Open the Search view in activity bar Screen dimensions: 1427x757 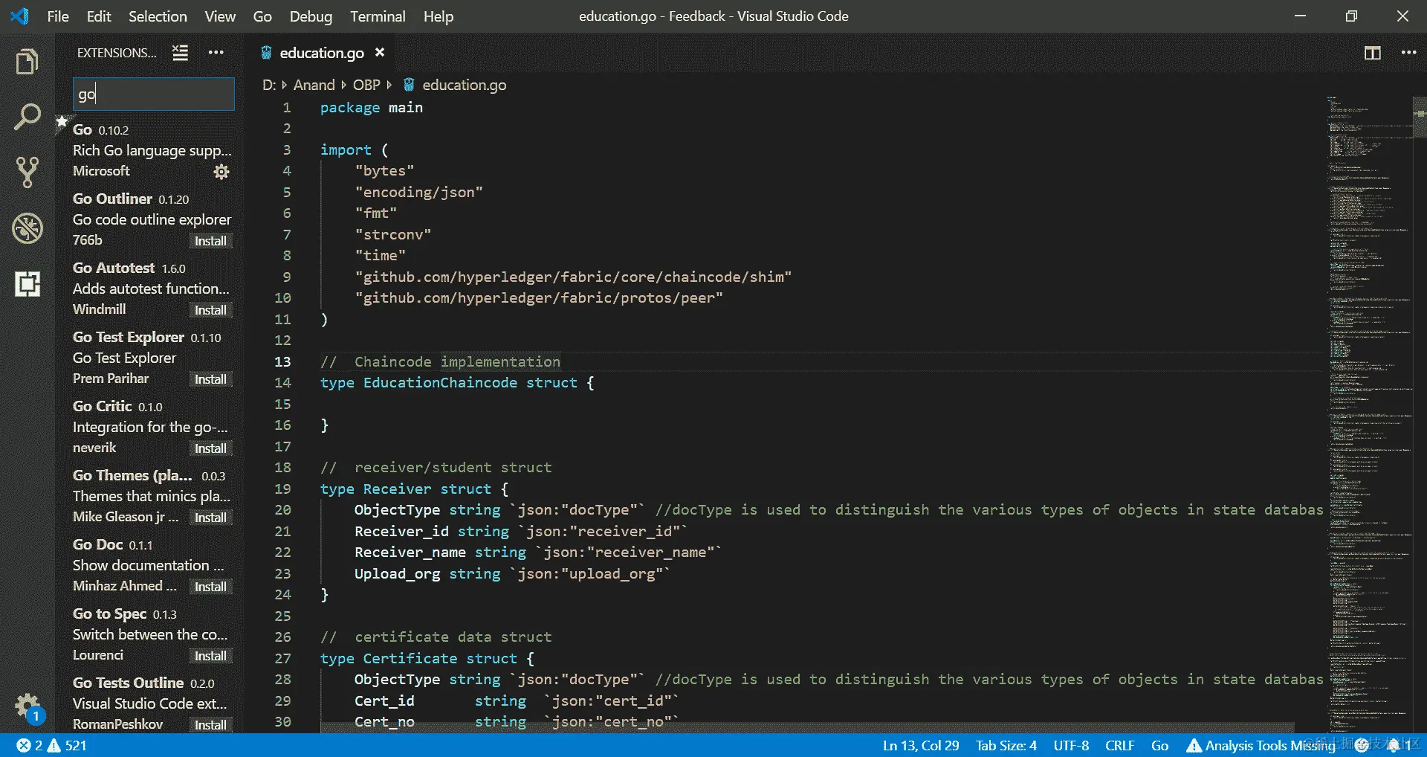pyautogui.click(x=27, y=117)
